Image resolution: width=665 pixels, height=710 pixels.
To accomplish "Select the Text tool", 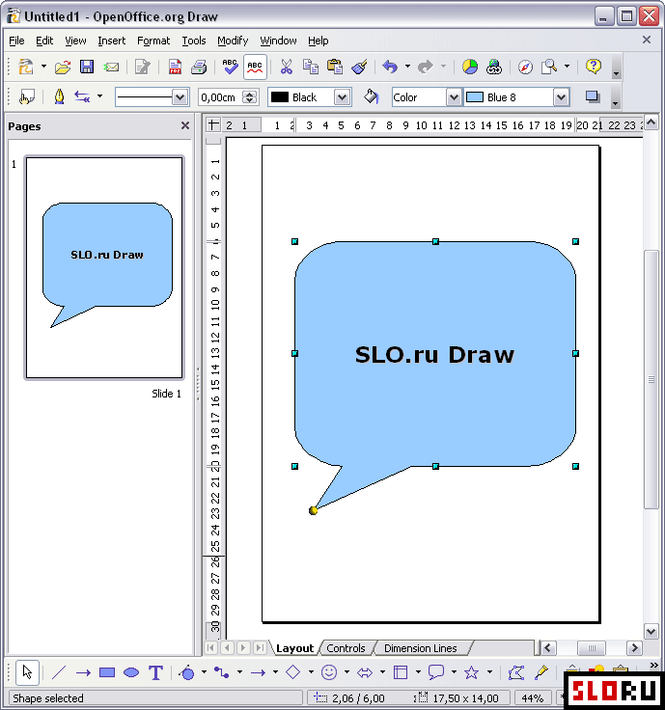I will [155, 673].
